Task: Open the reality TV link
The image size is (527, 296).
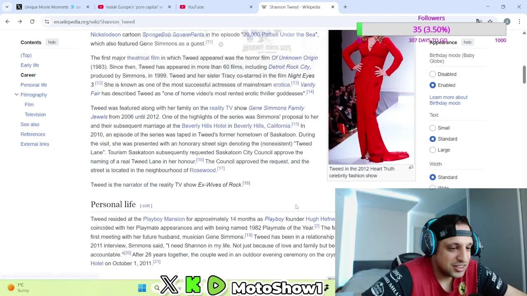Action: pyautogui.click(x=221, y=108)
